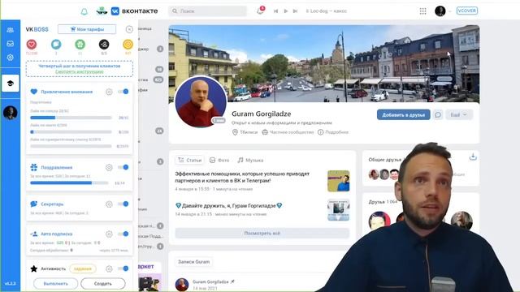Click Посмотреть всё button
This screenshot has height=292, width=520.
[262, 234]
